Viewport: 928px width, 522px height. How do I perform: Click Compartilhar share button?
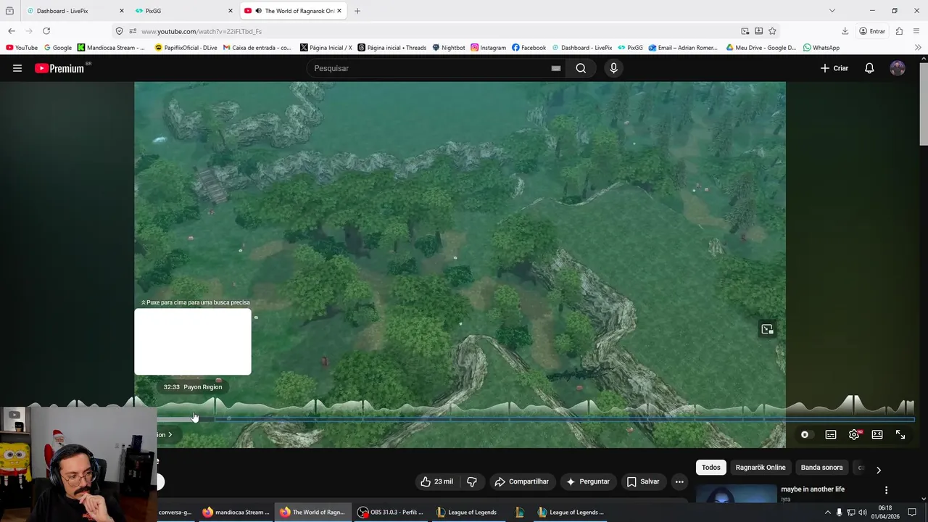click(x=521, y=481)
